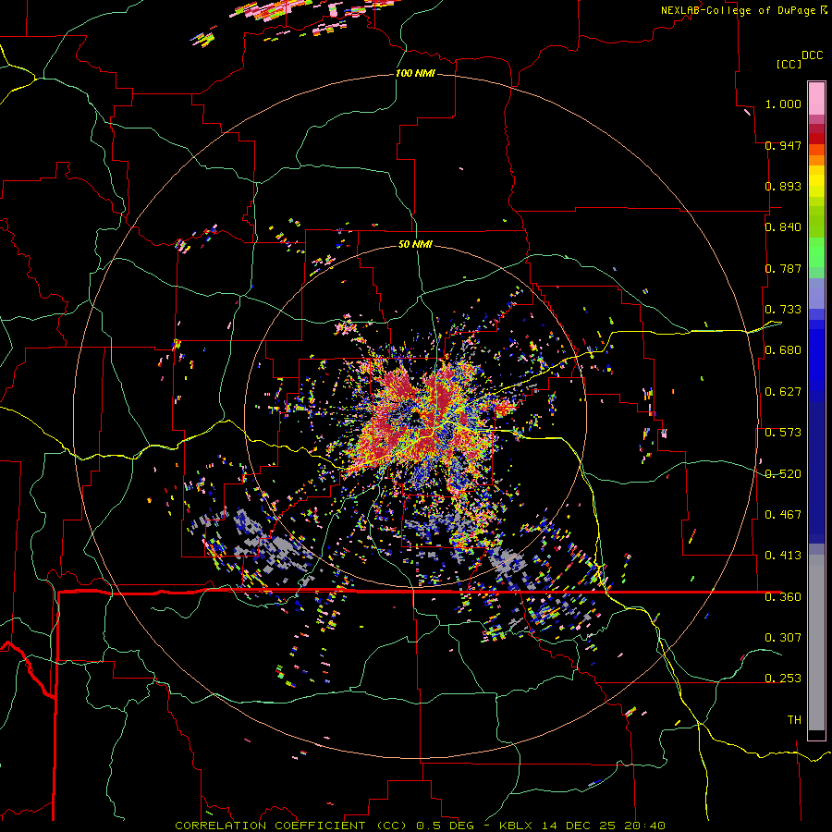Click the pink swatch at 1.000 on colorbar
832x832 pixels.
[816, 99]
